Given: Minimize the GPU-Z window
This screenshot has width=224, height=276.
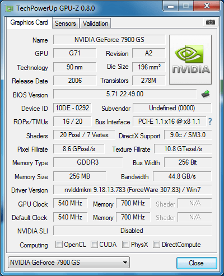Looking at the screenshot, I should click(171, 6).
